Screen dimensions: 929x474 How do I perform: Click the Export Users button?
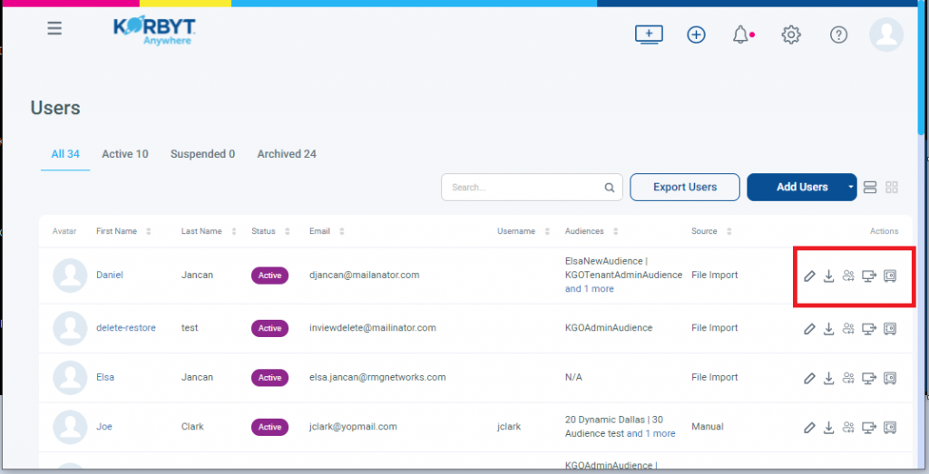coord(685,188)
